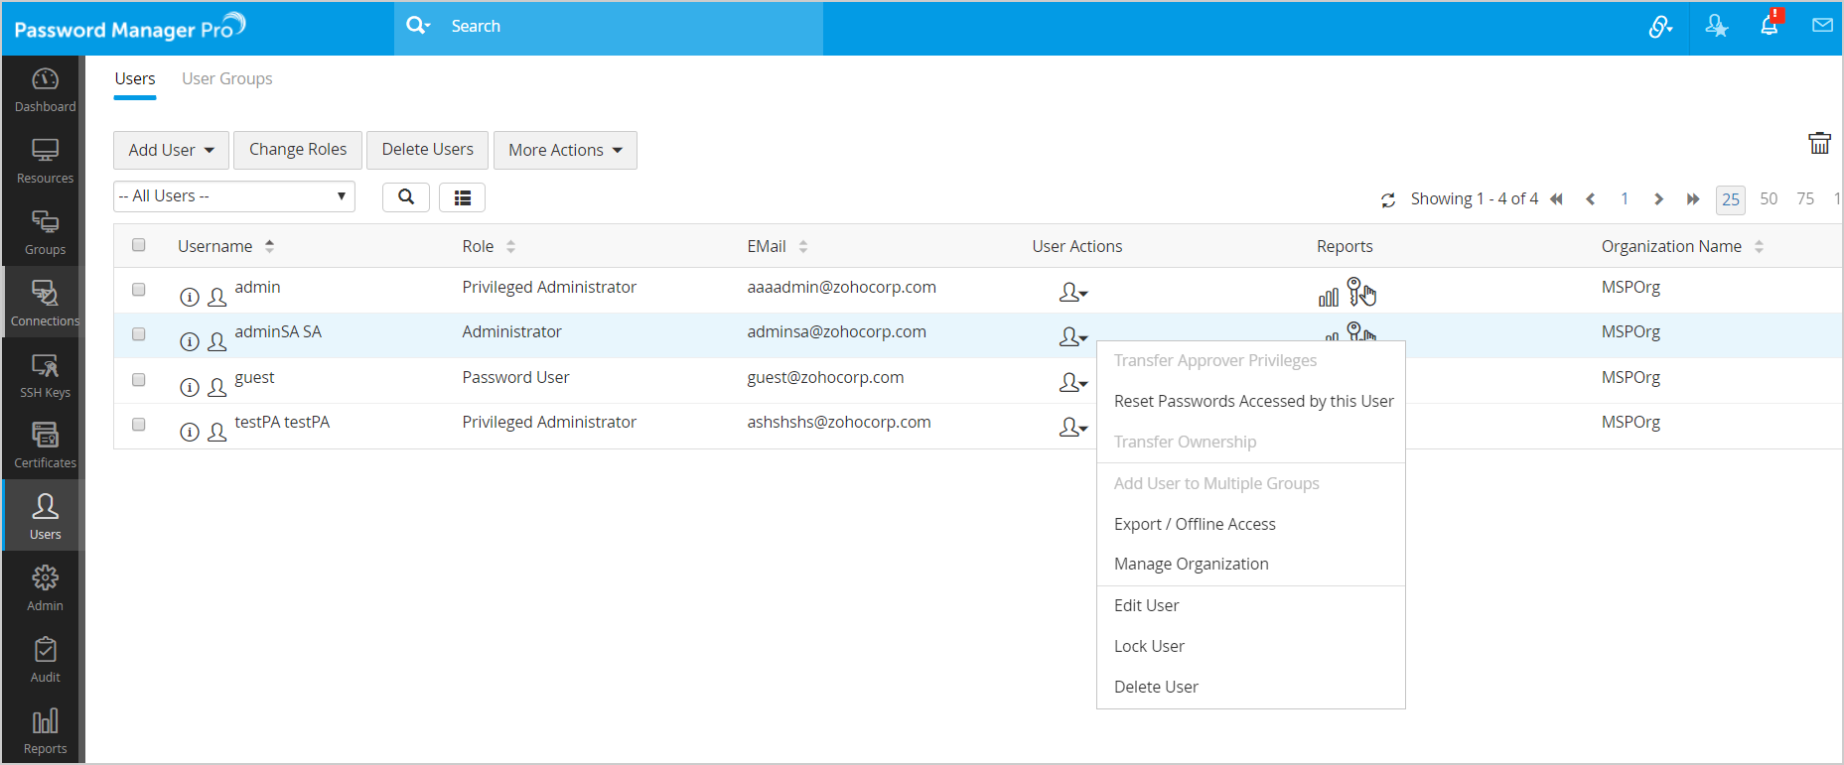Expand the Add User dropdown
1844x765 pixels.
click(x=171, y=150)
